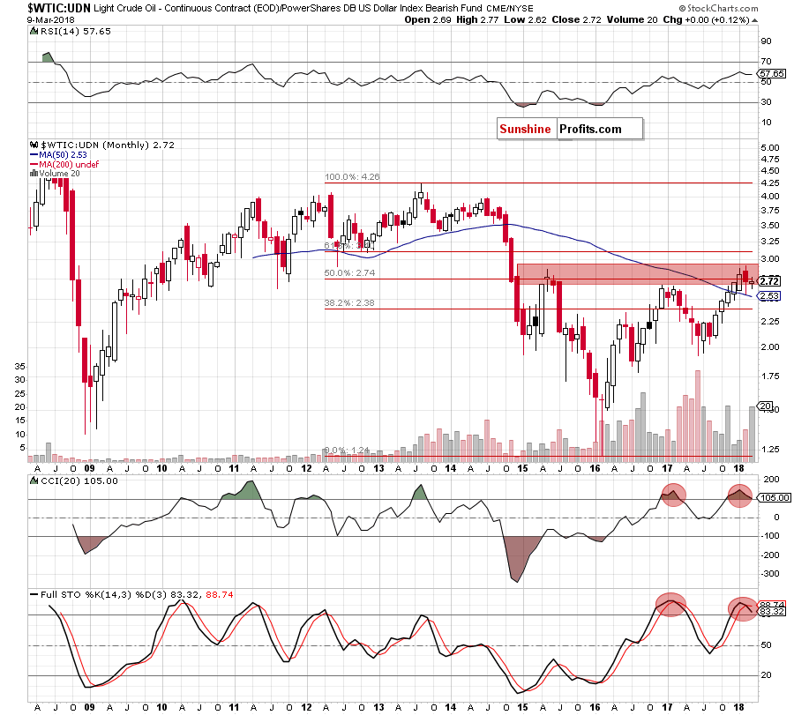Click the blue MA(50) legend line swatch

click(x=34, y=155)
